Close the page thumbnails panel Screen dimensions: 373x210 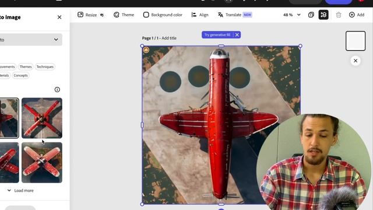pos(356,61)
